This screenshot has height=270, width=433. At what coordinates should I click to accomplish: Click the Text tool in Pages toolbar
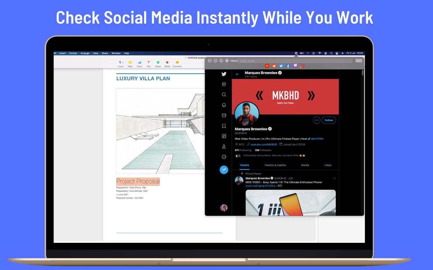[149, 63]
